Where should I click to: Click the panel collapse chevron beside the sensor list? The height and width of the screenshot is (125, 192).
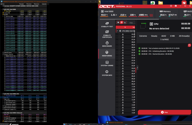[137, 68]
